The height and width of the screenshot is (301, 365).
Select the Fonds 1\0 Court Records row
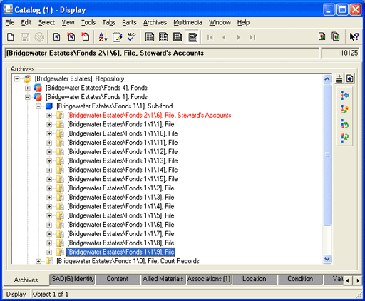point(128,261)
